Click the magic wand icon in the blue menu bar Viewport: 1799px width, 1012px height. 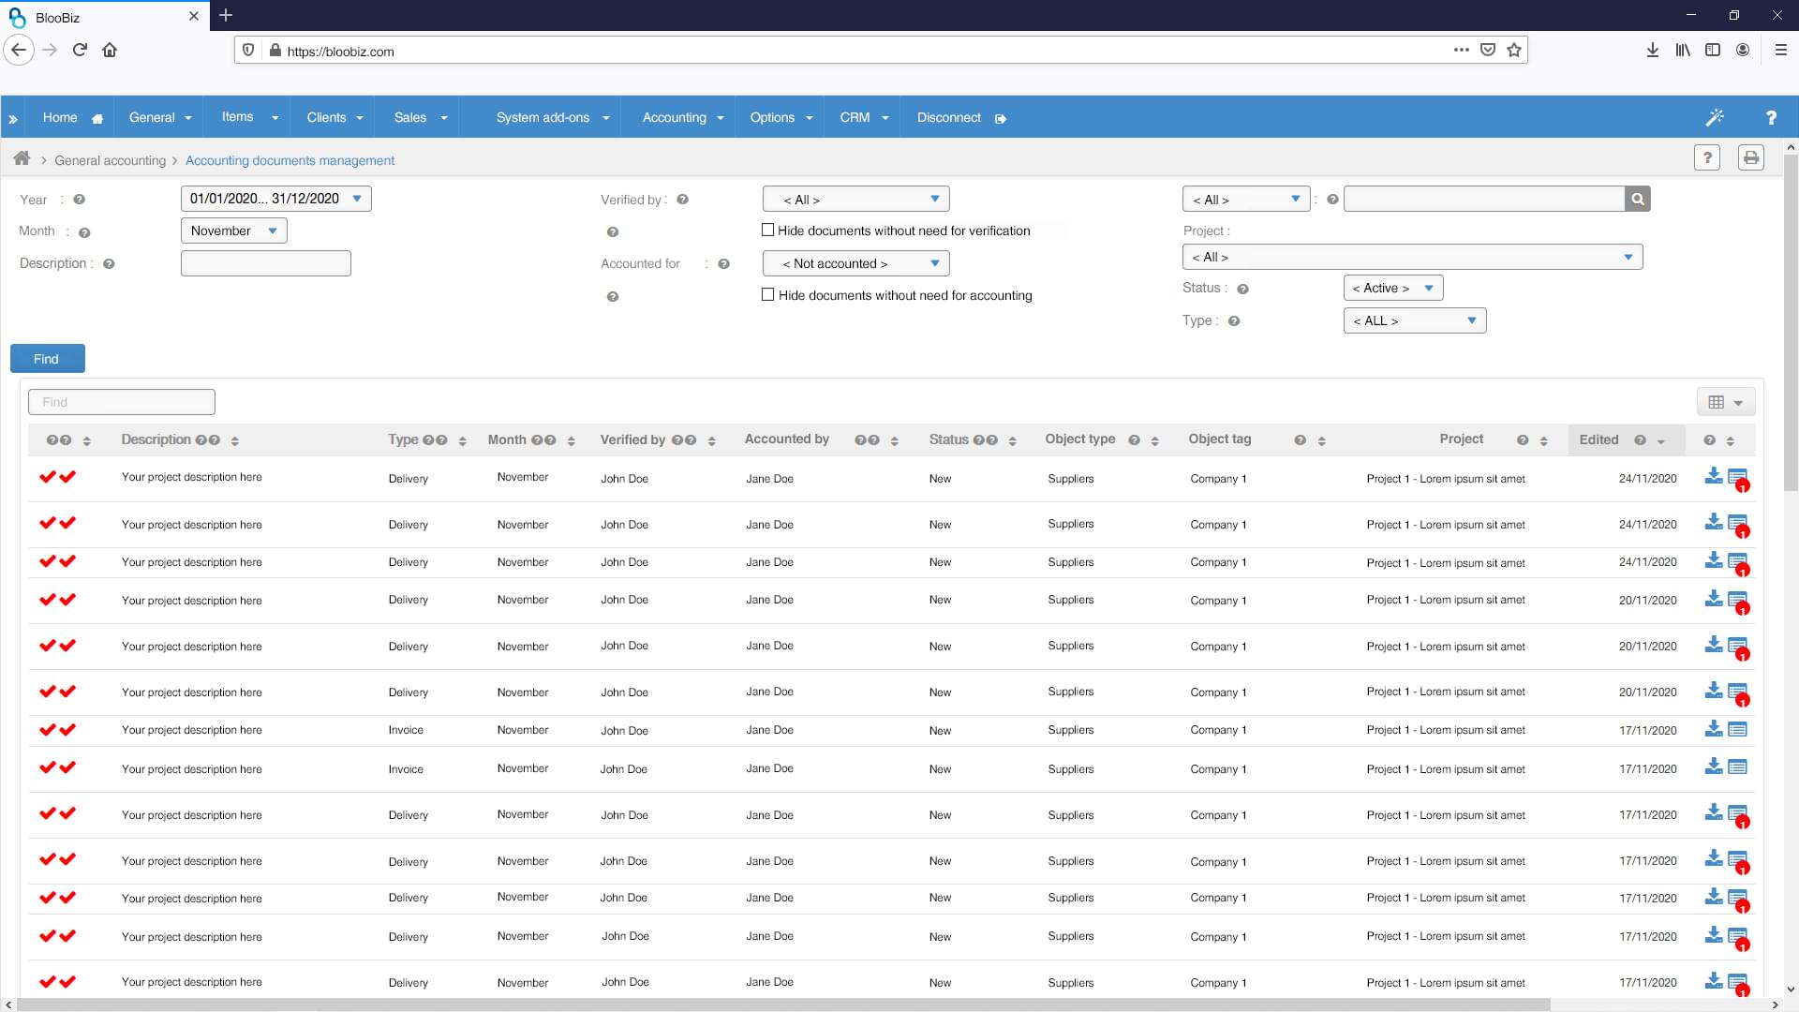pos(1715,117)
